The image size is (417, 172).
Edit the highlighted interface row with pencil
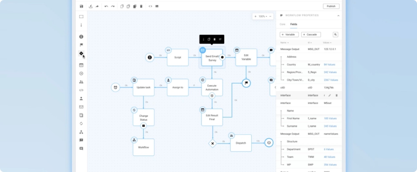click(329, 95)
